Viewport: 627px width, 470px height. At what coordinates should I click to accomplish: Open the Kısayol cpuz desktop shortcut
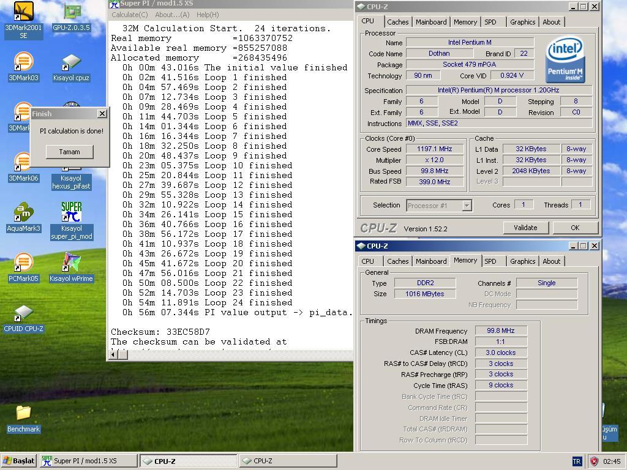(71, 67)
